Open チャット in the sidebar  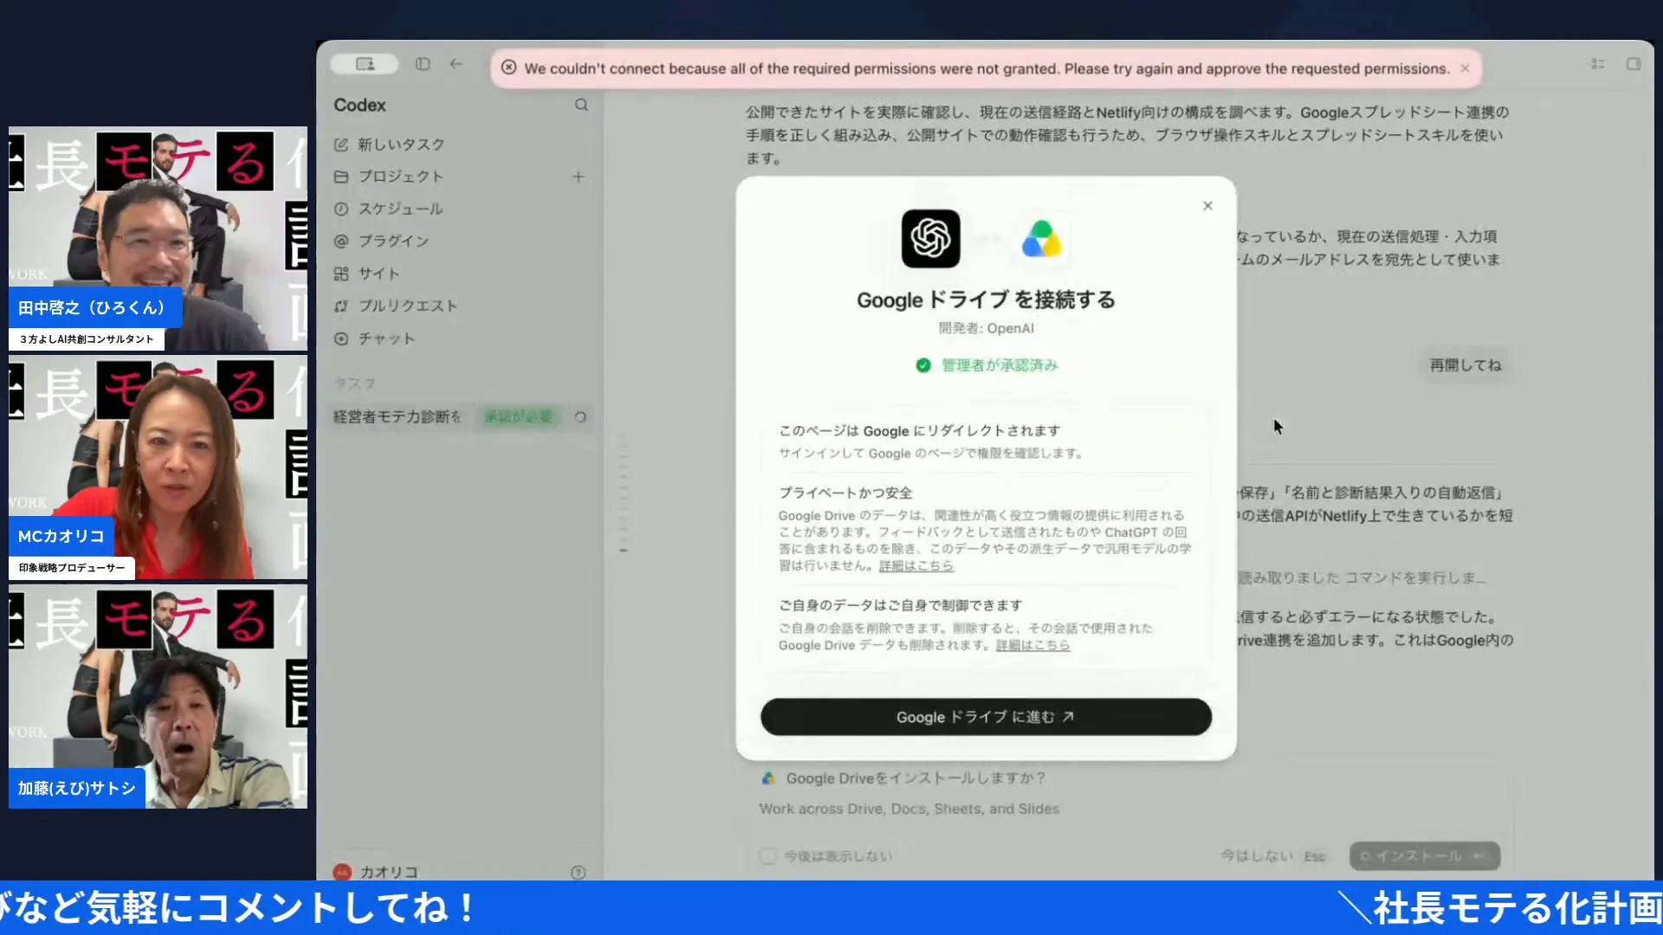[387, 339]
